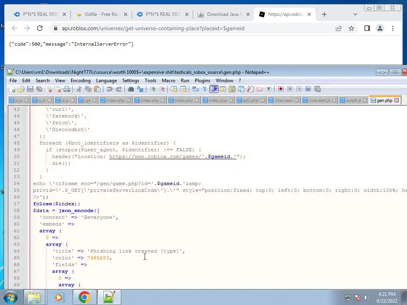Screen dimensions: 407x305
Task: Reload the api.roblox.com page
Action: pyautogui.click(x=40, y=28)
